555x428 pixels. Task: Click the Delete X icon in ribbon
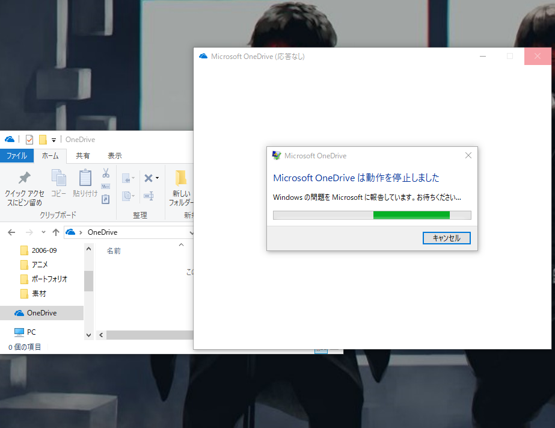(149, 178)
